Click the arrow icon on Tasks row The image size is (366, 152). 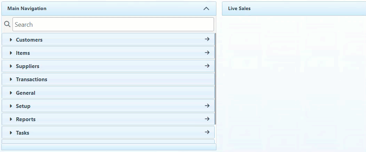coord(207,132)
